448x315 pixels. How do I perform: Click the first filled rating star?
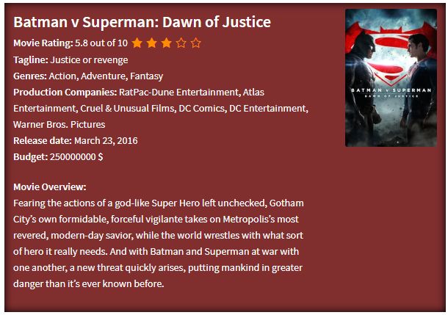[137, 43]
